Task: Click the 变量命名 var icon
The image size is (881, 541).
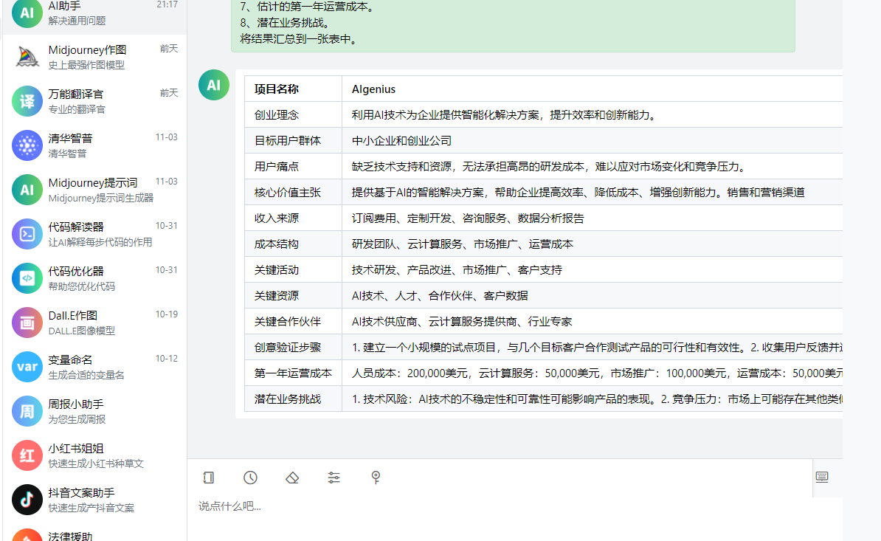Action: point(27,367)
